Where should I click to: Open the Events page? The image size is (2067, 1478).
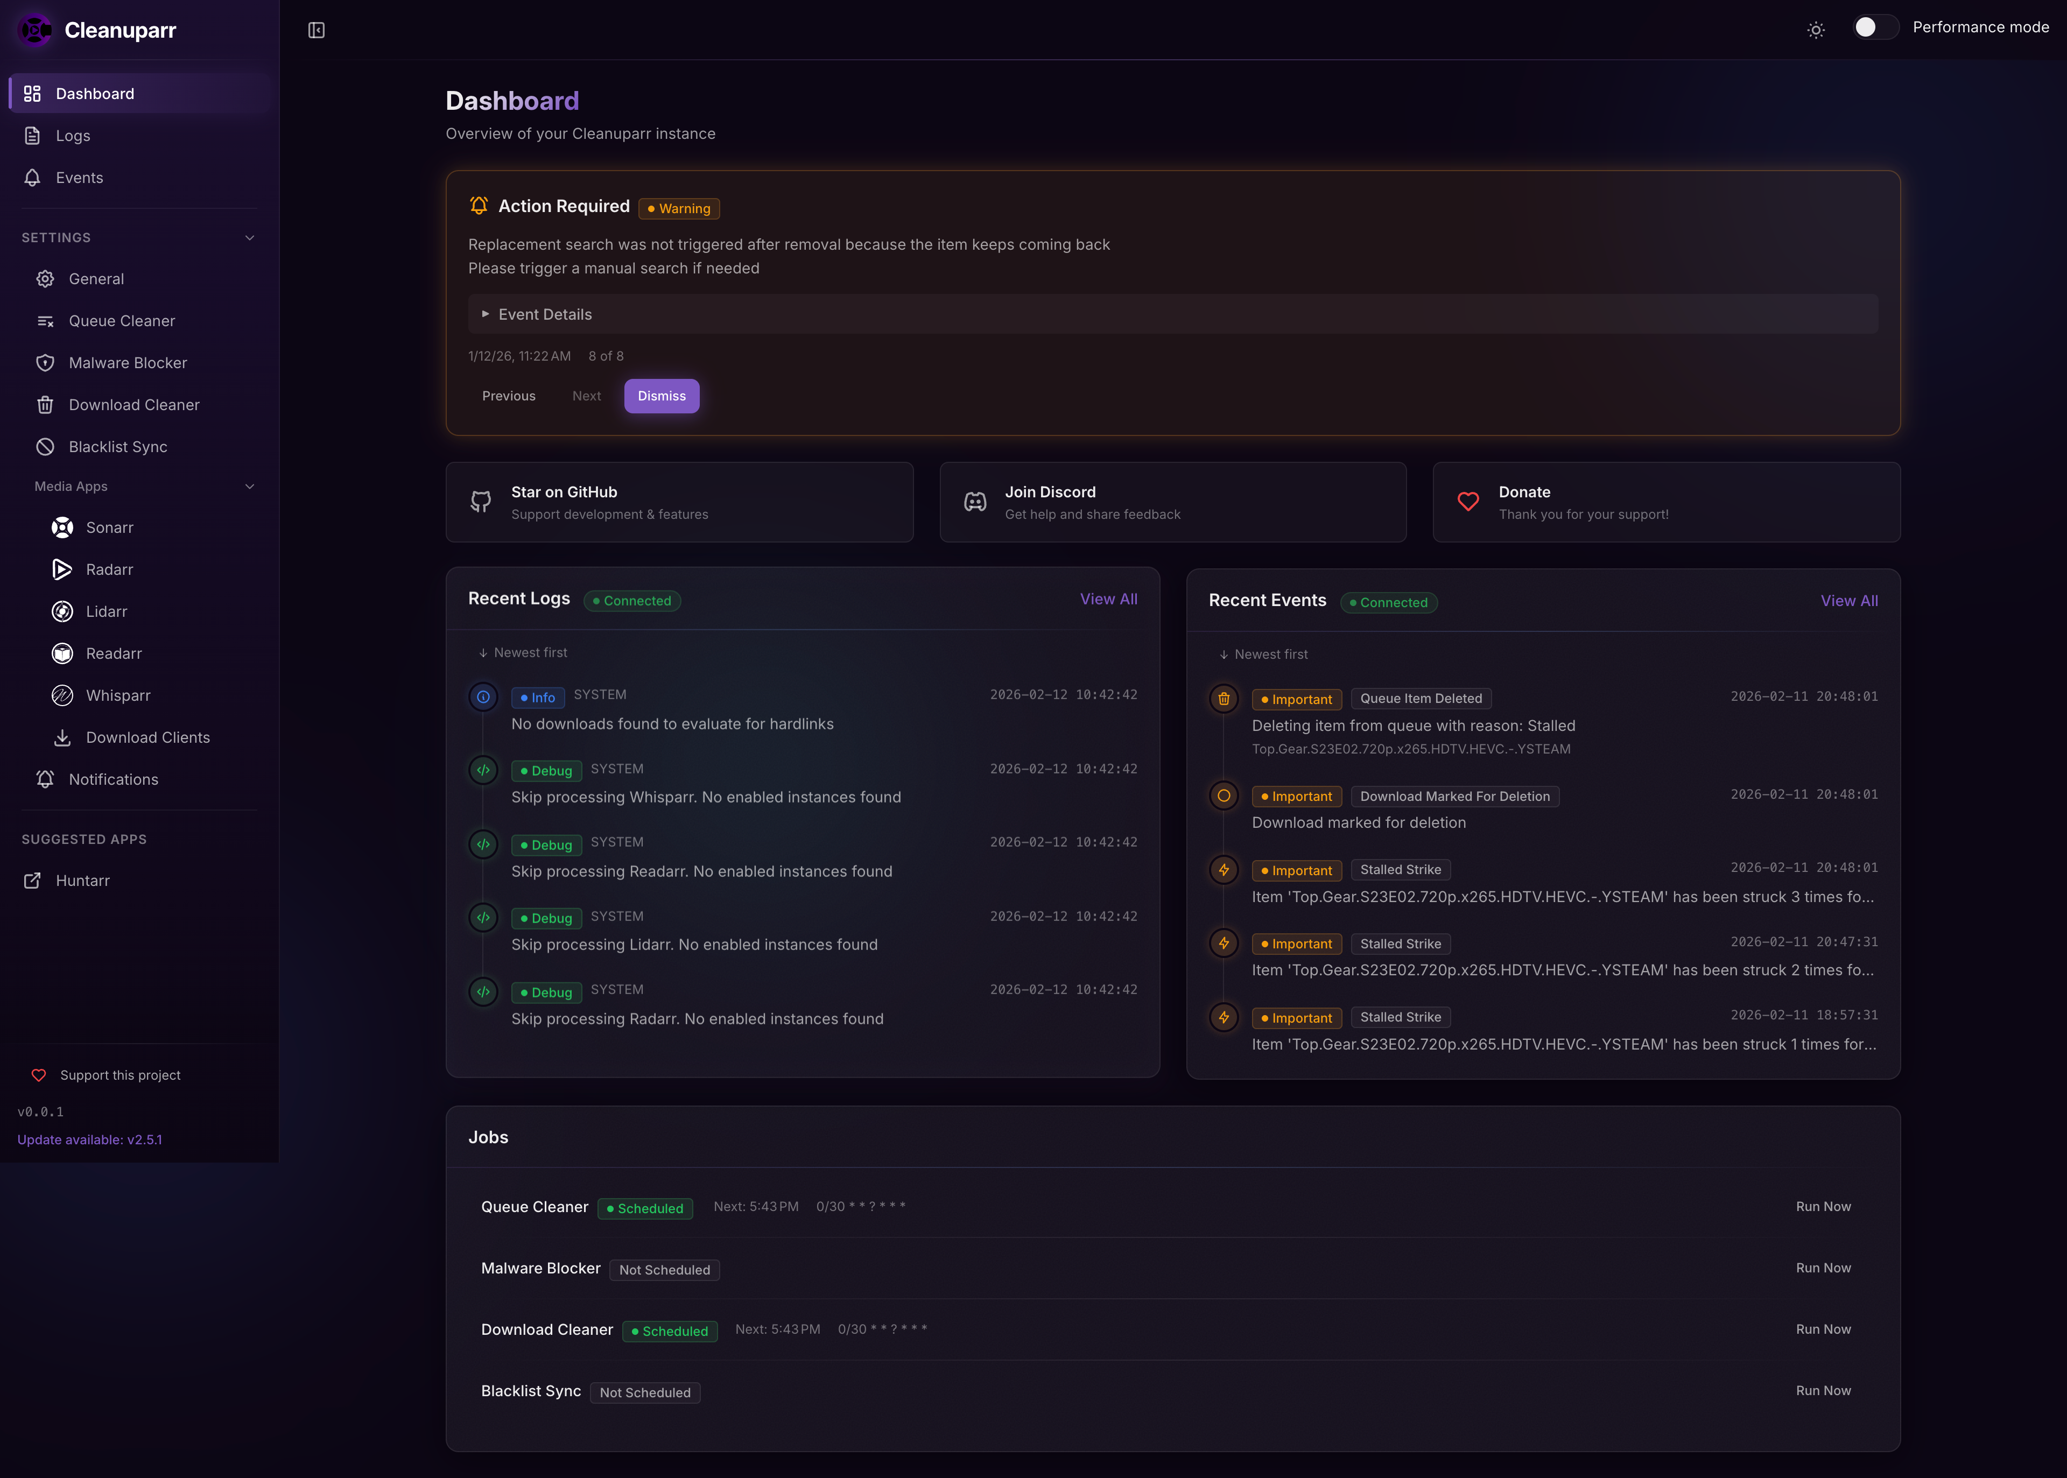click(141, 178)
